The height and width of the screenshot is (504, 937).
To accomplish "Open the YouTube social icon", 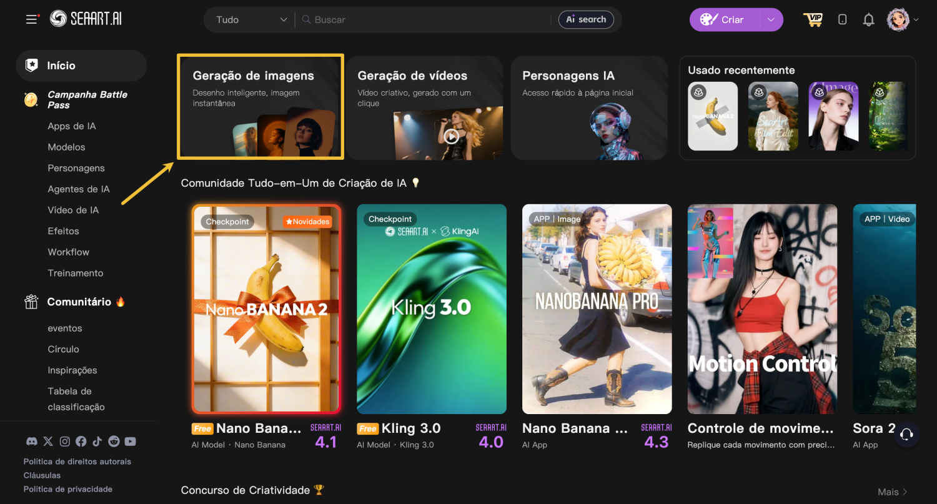I will [x=130, y=442].
